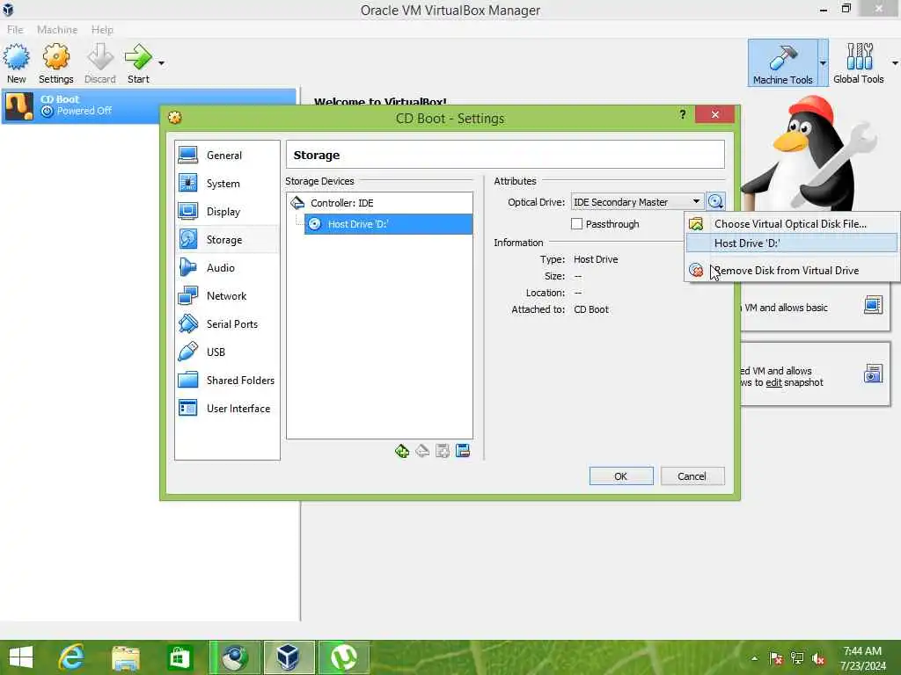The height and width of the screenshot is (675, 901).
Task: Open the IDE Secondary Master dropdown
Action: (637, 202)
